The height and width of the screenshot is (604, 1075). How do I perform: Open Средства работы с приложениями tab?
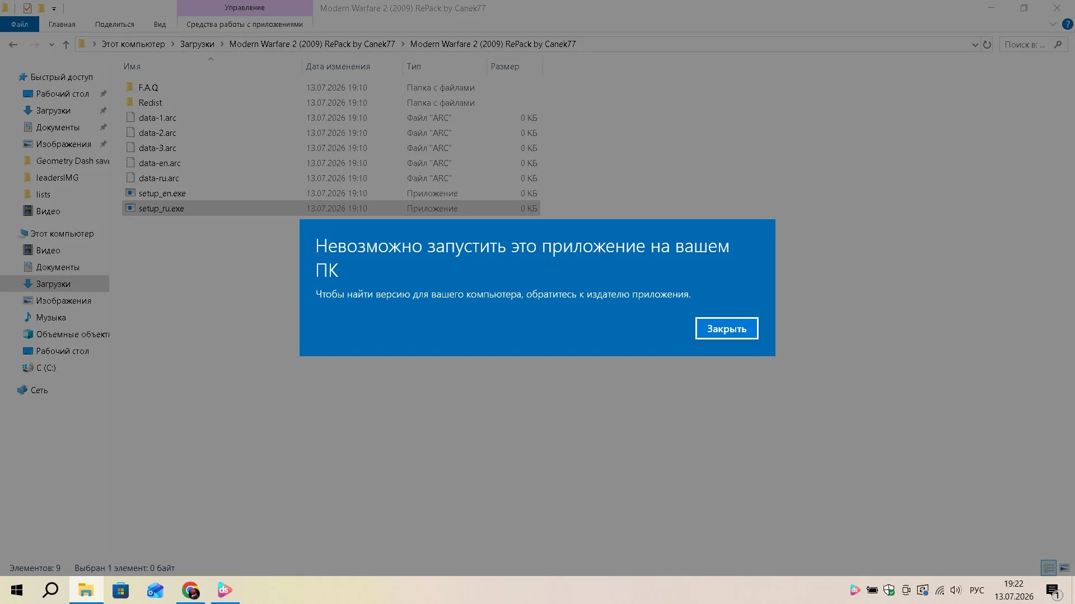coord(245,24)
